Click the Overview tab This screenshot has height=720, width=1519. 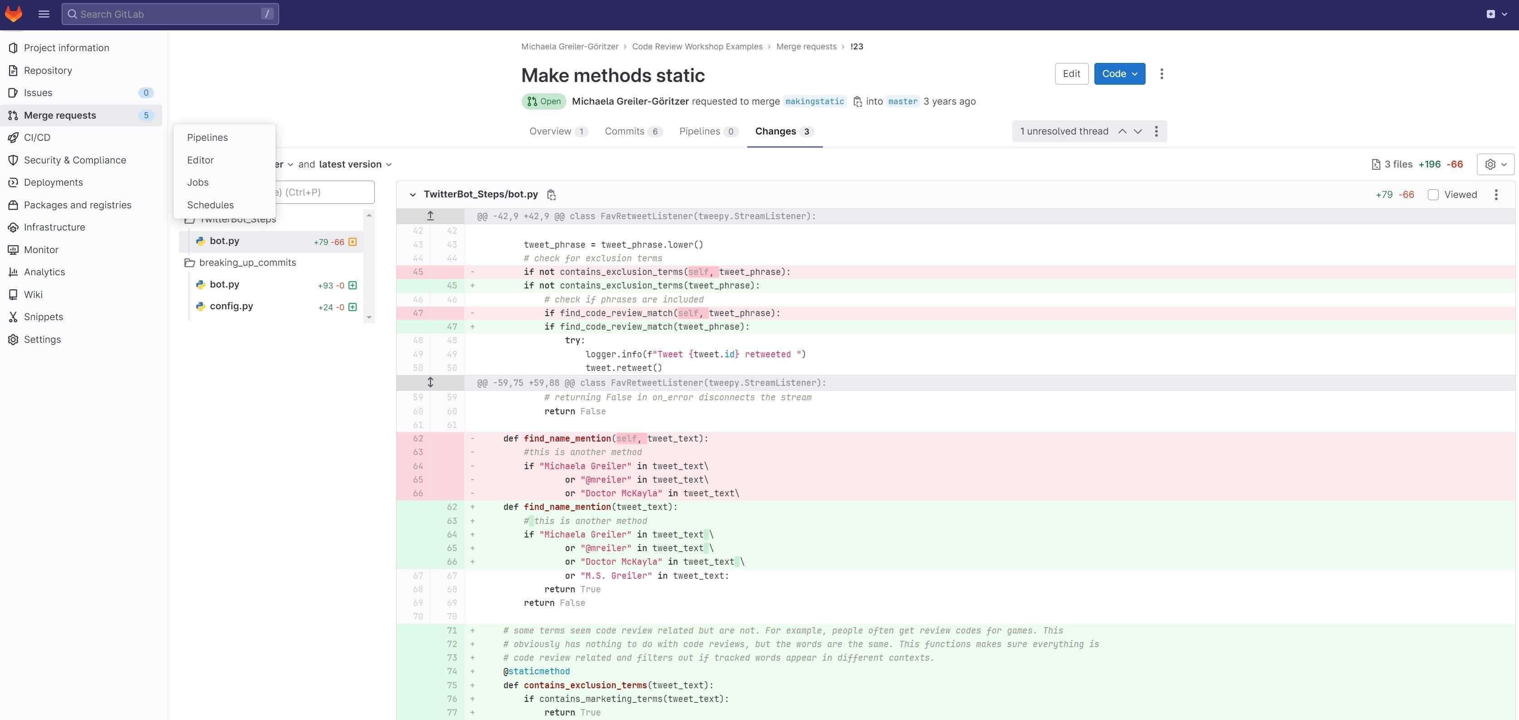pos(550,131)
